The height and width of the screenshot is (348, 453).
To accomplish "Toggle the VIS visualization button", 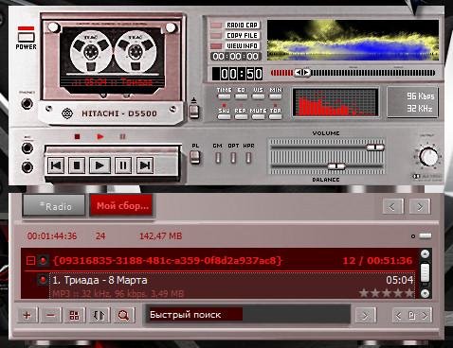I will 258,96.
